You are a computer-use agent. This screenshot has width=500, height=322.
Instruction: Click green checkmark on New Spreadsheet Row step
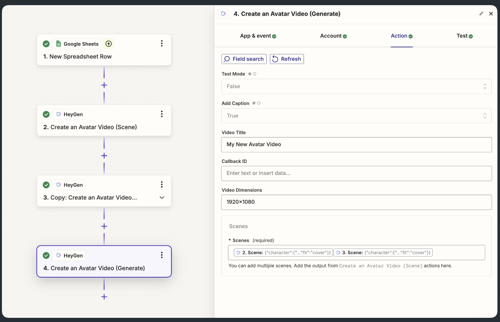pos(46,44)
